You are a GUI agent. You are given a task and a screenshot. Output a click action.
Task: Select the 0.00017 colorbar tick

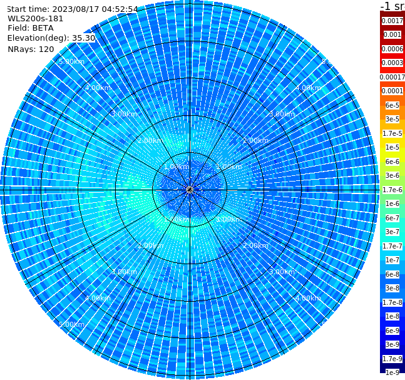[x=392, y=77]
